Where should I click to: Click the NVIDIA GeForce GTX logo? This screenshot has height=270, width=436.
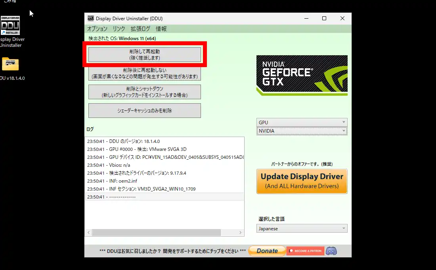click(x=302, y=75)
